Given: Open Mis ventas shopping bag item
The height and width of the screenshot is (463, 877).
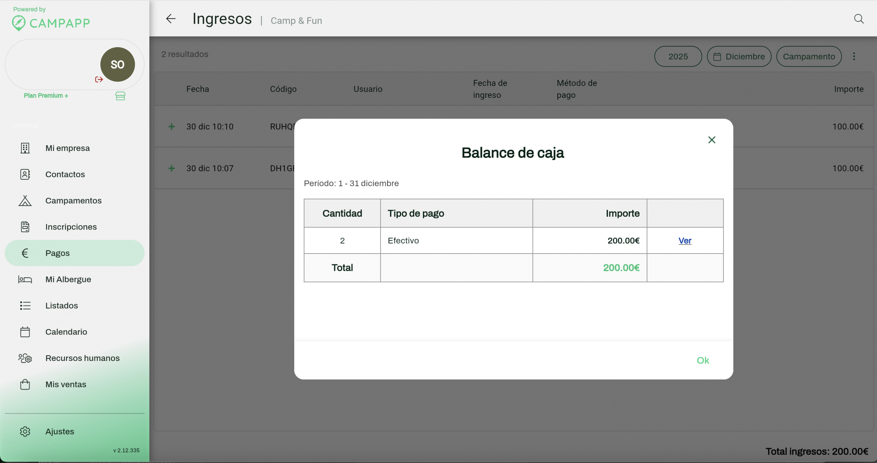Looking at the screenshot, I should pyautogui.click(x=66, y=384).
